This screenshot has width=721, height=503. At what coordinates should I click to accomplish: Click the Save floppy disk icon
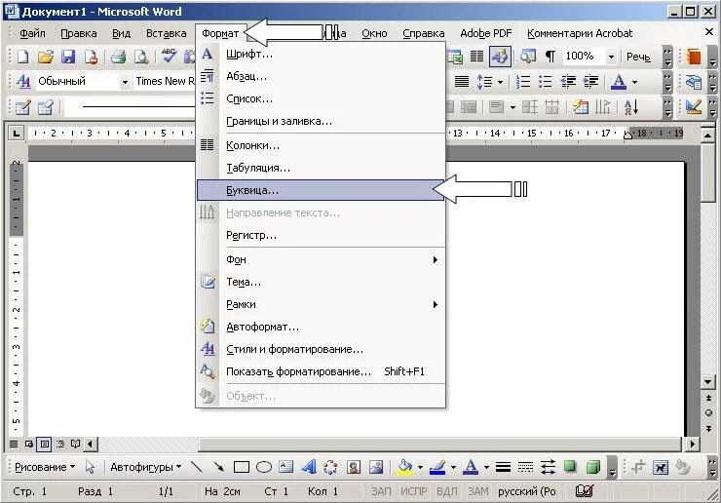[68, 57]
